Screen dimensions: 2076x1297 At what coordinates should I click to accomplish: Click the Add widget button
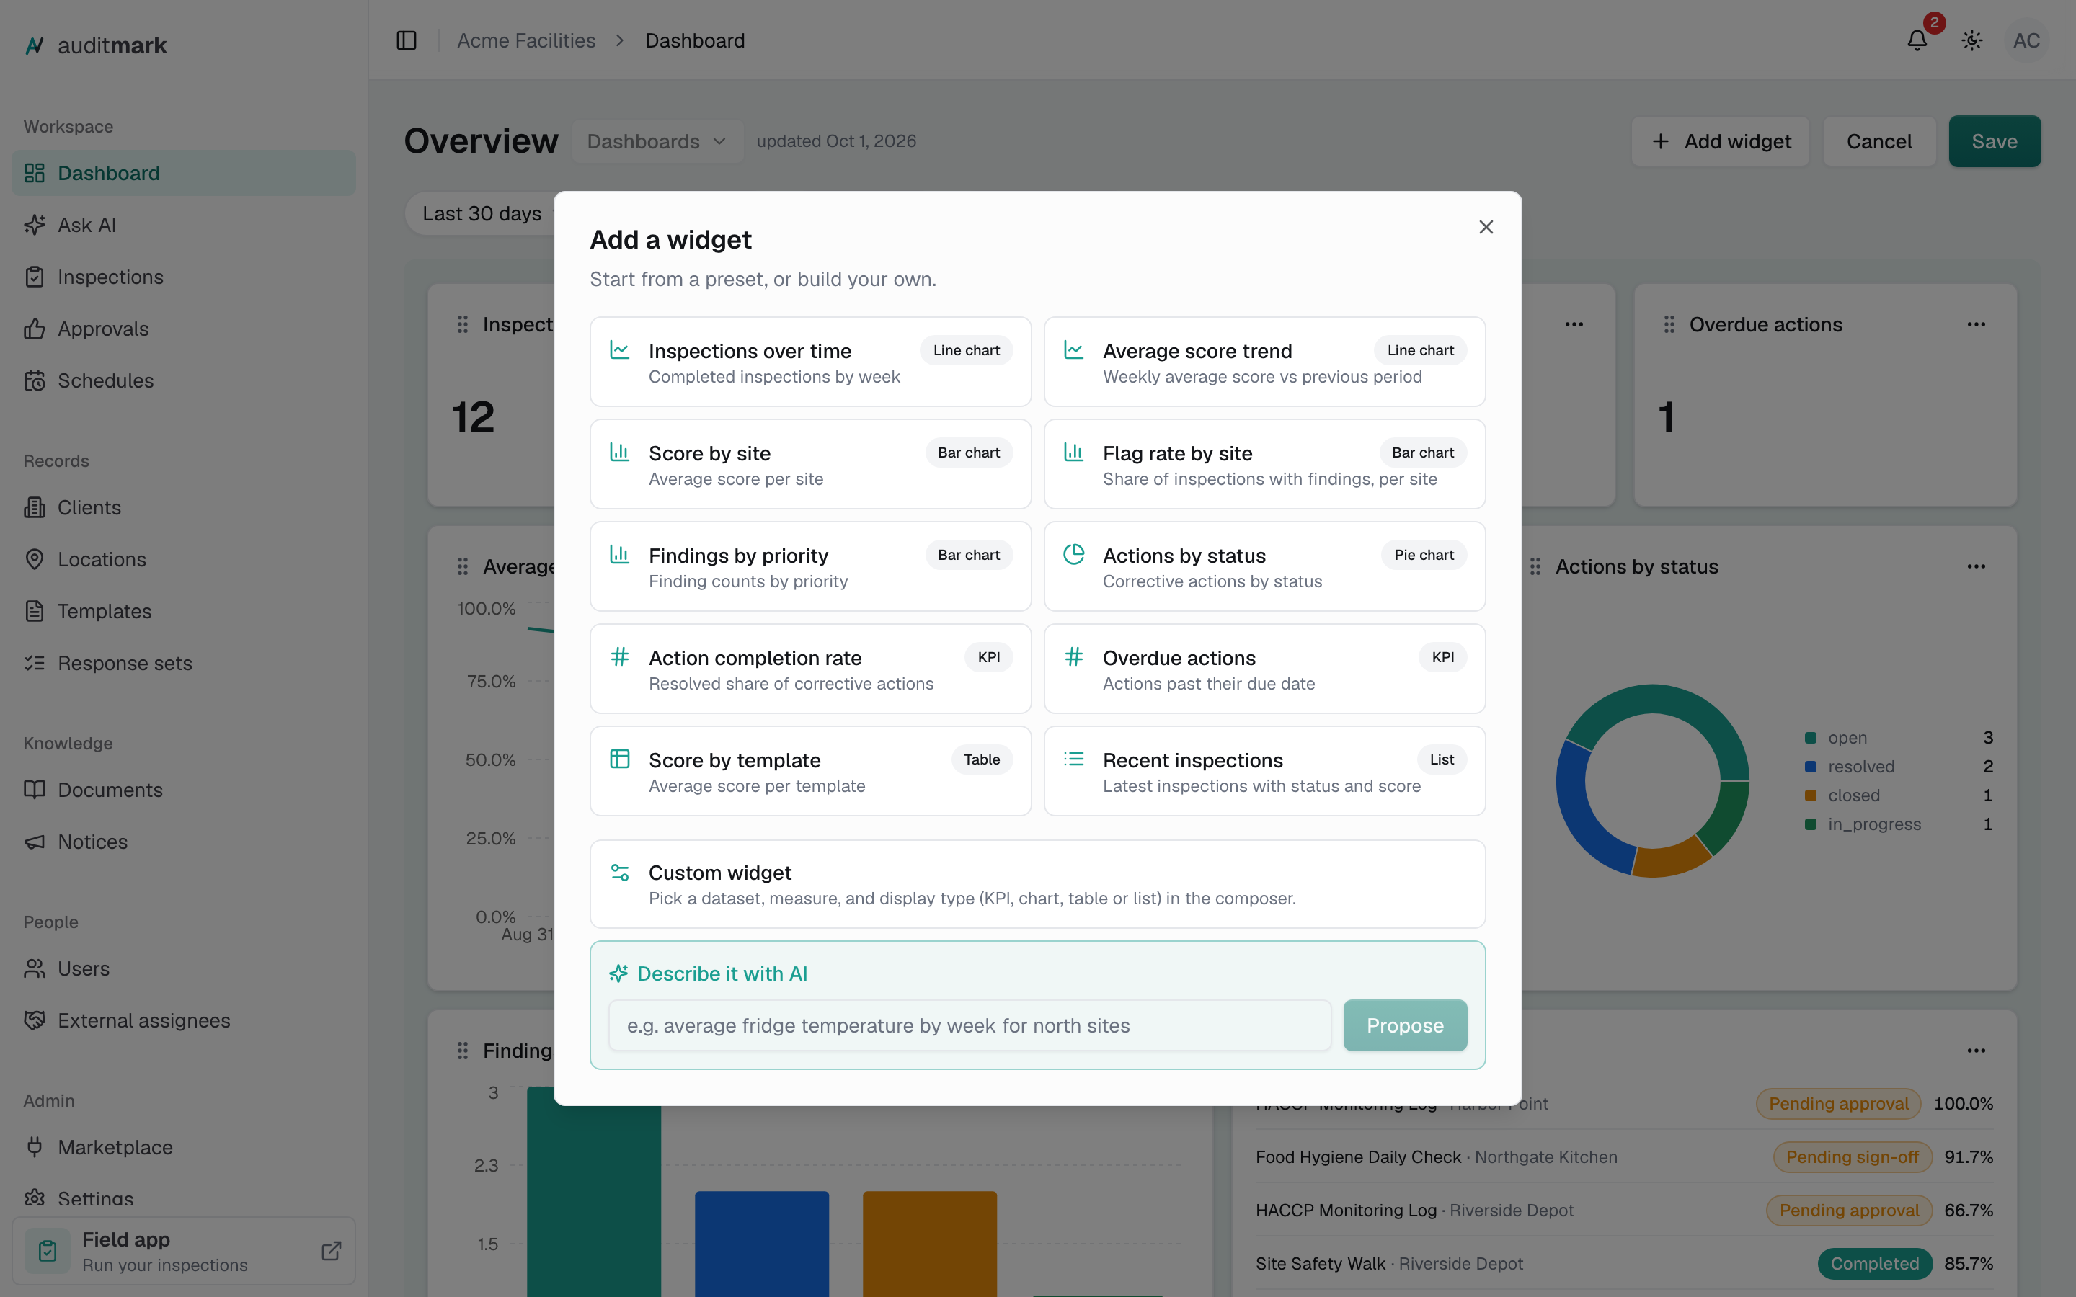1721,141
